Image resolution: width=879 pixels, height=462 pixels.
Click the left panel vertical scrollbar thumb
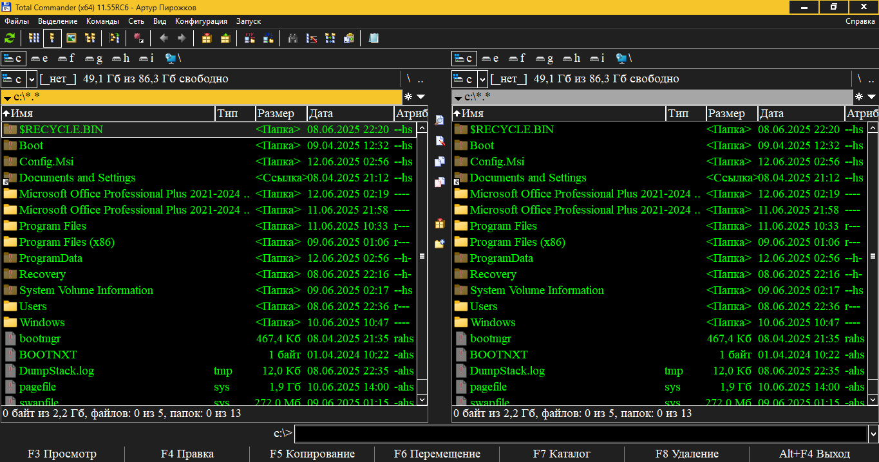422,256
